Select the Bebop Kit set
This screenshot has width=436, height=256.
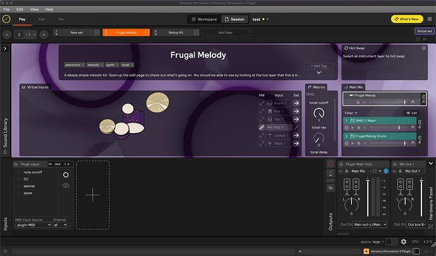click(176, 32)
